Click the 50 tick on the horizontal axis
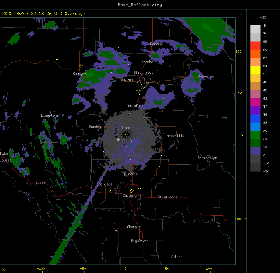 click(167, 269)
